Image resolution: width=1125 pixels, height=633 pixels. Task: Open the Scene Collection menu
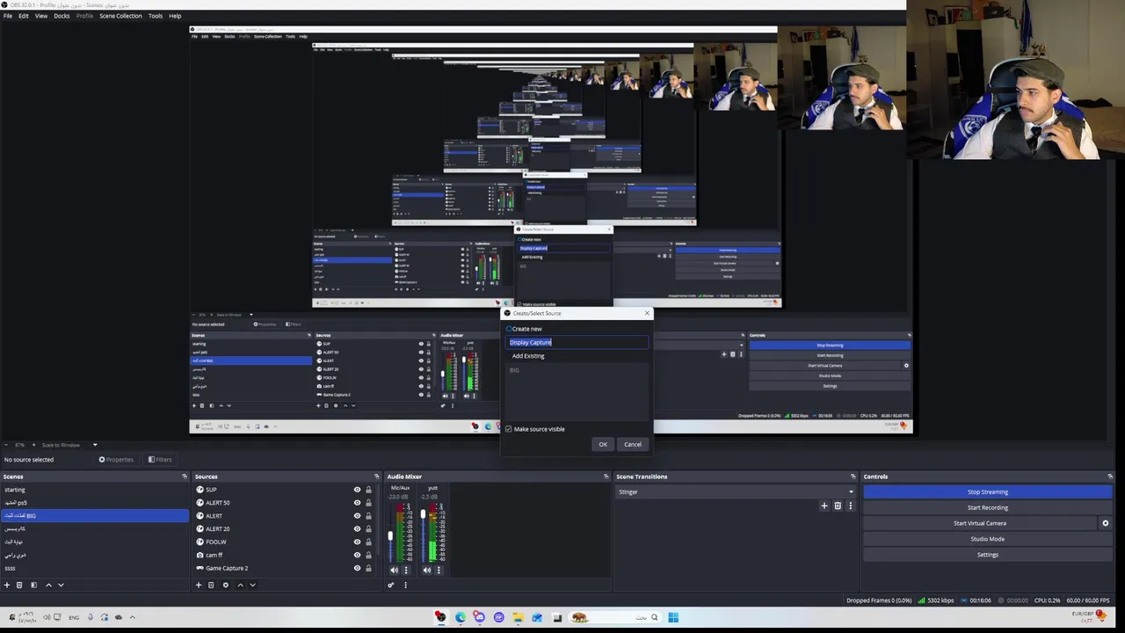120,16
